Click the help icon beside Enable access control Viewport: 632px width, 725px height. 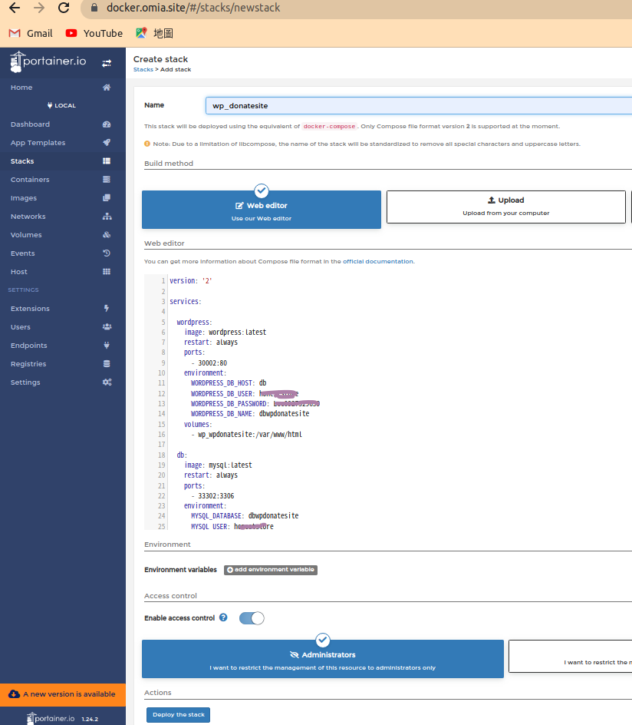(223, 617)
